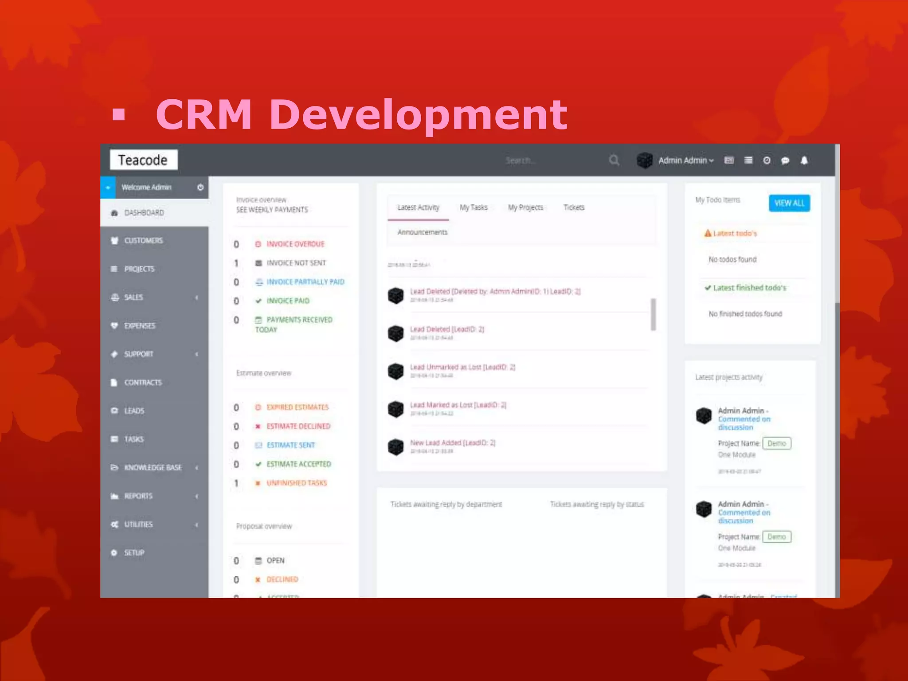Open the list icon in top bar

[x=748, y=160]
